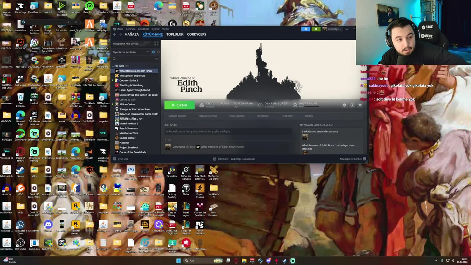Expand the Oyunlar ve Yazılımlar dropdown
Screen dimensions: 471x265
click(x=131, y=52)
